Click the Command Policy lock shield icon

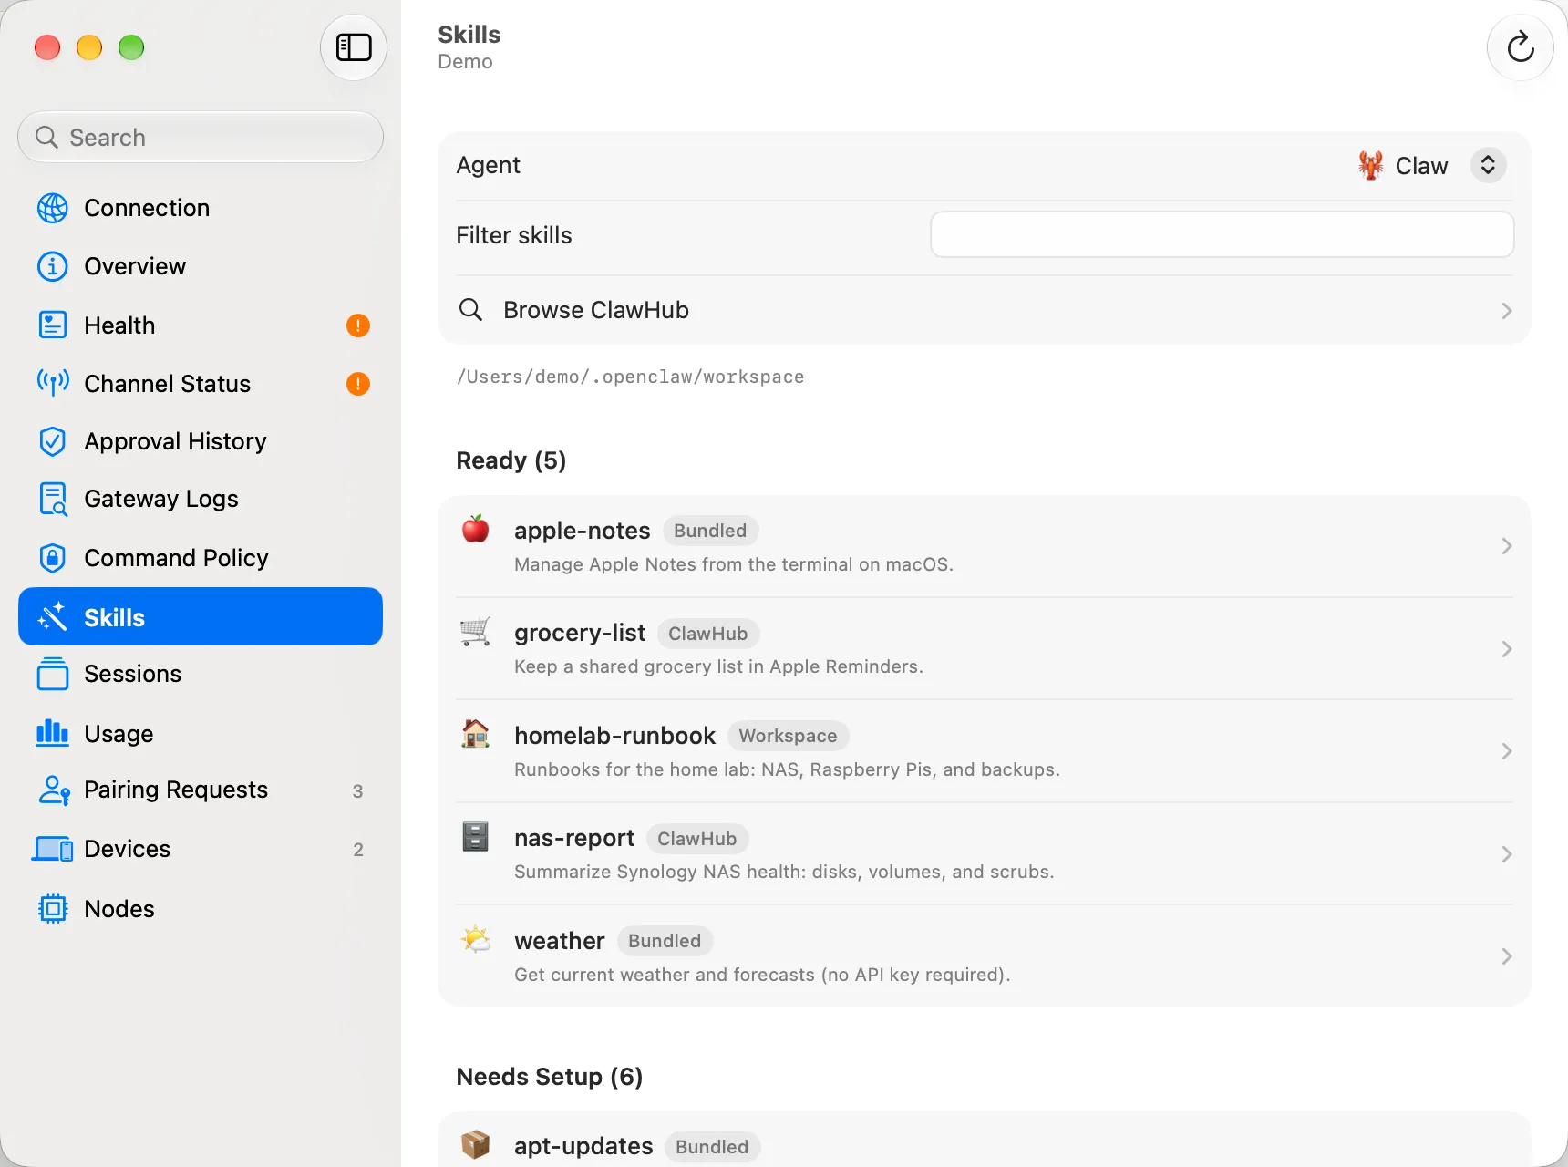click(53, 558)
